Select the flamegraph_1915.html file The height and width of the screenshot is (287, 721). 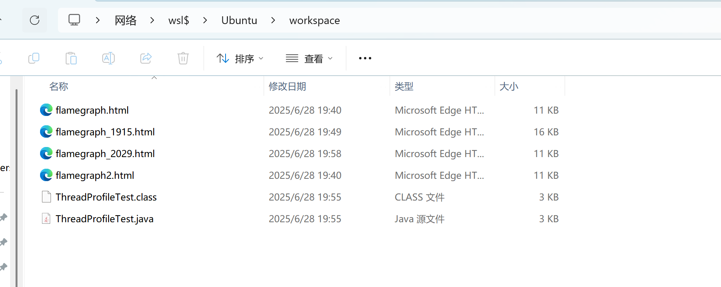click(105, 132)
